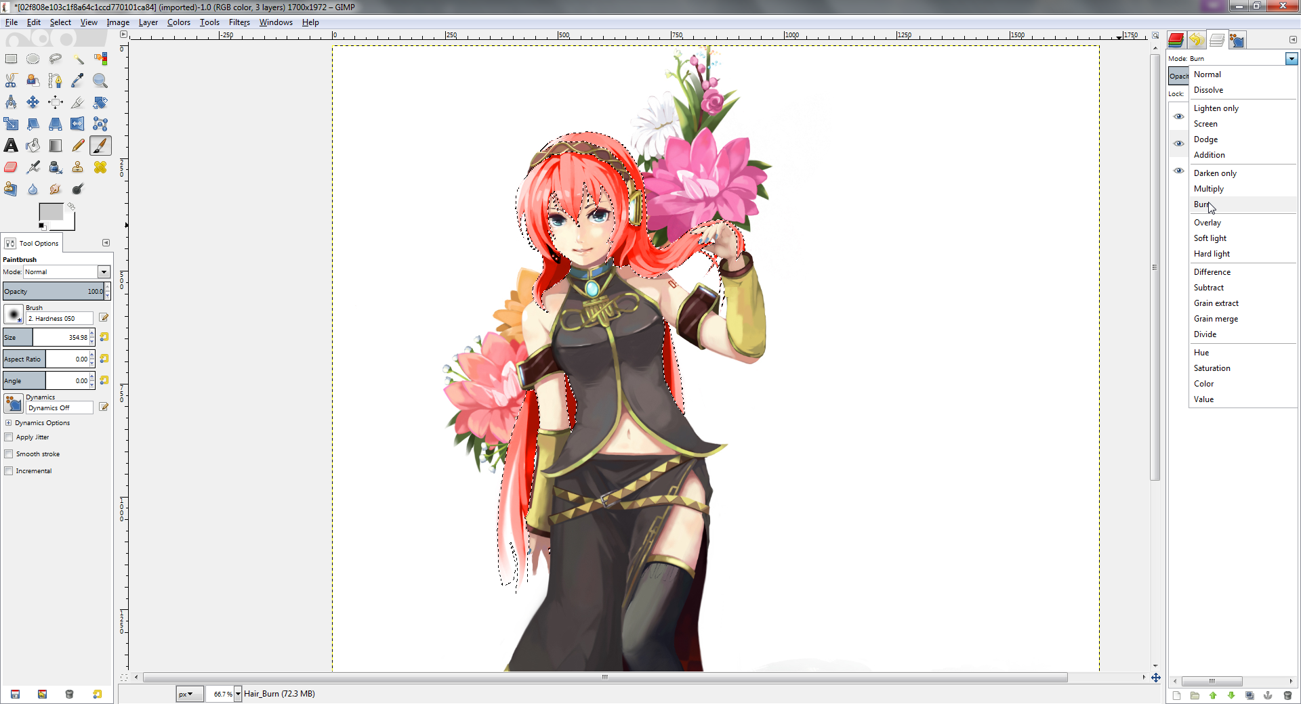Screen dimensions: 1301x704
Task: Select the Shear tool
Action: click(33, 124)
